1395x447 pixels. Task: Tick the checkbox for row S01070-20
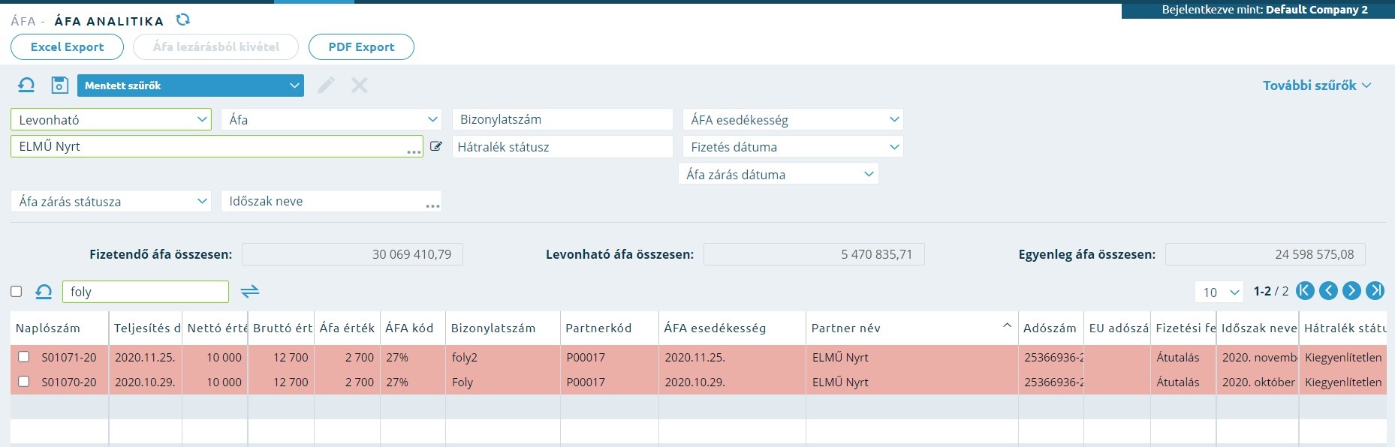click(x=23, y=382)
